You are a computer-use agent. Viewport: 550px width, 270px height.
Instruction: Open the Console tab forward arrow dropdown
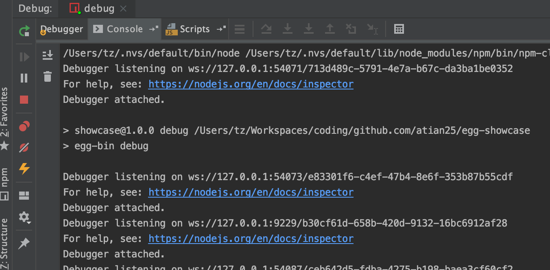pyautogui.click(x=153, y=28)
